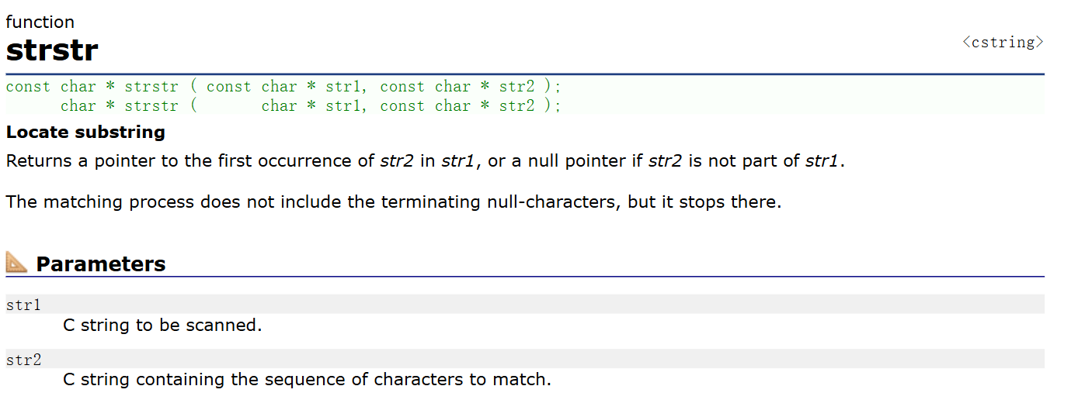
Task: Click the str2 parameter name label
Action: [x=23, y=360]
